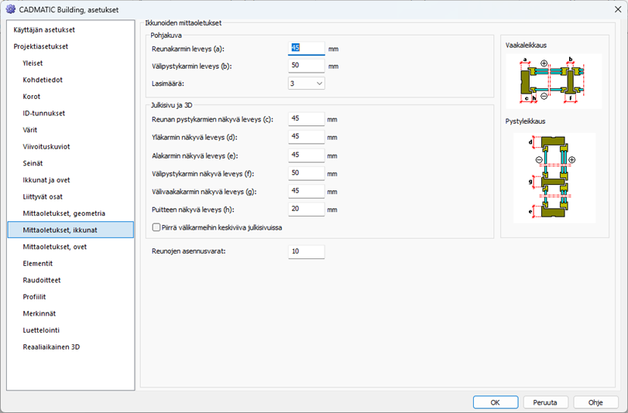Click the Reunojen asennusvarat input field

coord(306,251)
